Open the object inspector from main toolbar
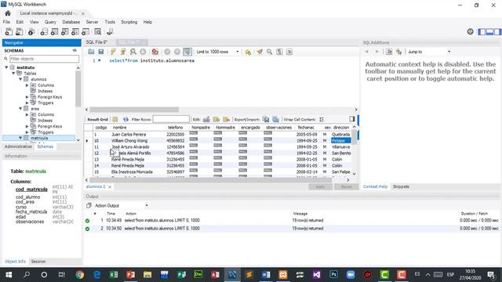Viewport: 502px width, 282px height. [31, 31]
